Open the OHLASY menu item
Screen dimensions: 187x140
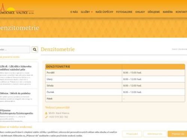[140, 12]
